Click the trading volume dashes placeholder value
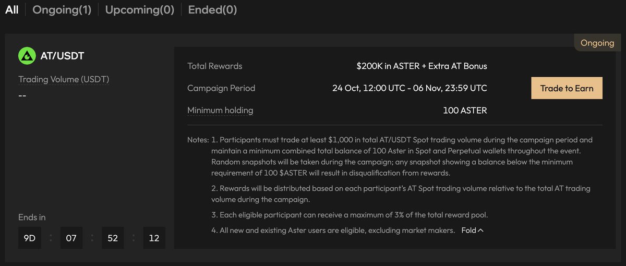The height and width of the screenshot is (266, 626). (22, 96)
